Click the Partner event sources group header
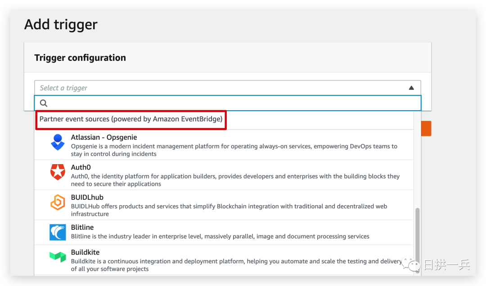The height and width of the screenshot is (286, 486). 131,119
